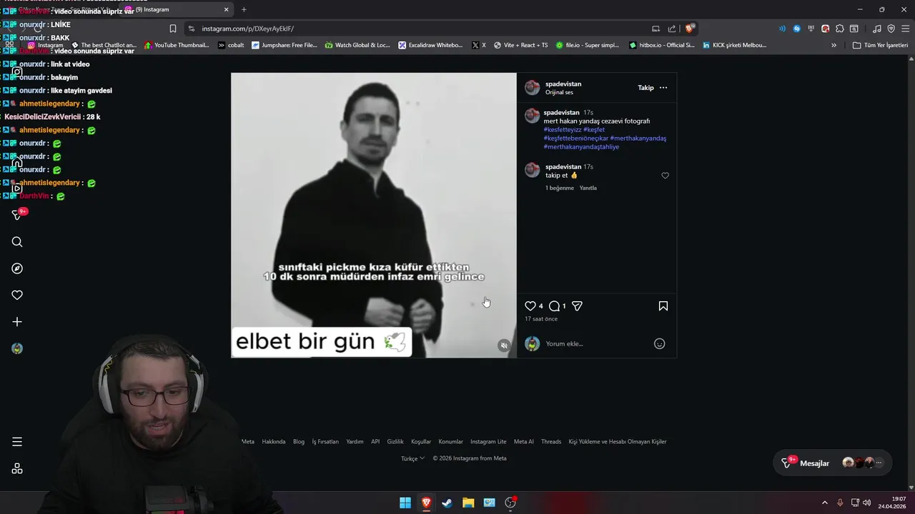
Task: Open the Tüm Yer İşaretleri folder
Action: click(880, 45)
